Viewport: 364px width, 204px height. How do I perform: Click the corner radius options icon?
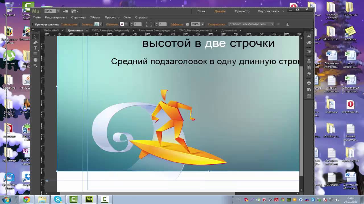[149, 24]
